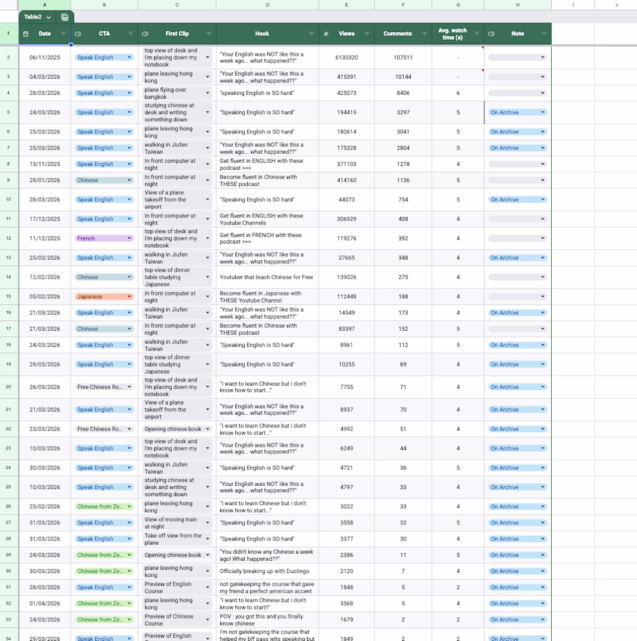Image resolution: width=637 pixels, height=641 pixels.
Task: Select row 12 header number
Action: [8, 238]
